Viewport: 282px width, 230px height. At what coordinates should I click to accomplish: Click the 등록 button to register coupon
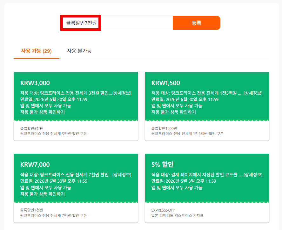(x=196, y=23)
